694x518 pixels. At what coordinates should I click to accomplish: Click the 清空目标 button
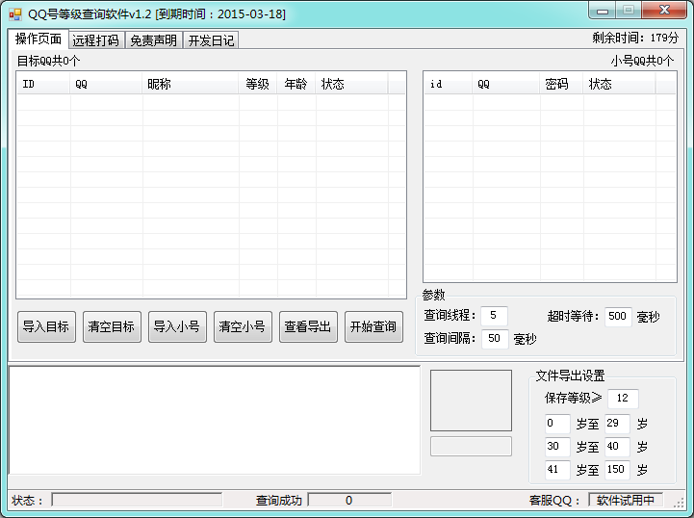[x=112, y=326]
